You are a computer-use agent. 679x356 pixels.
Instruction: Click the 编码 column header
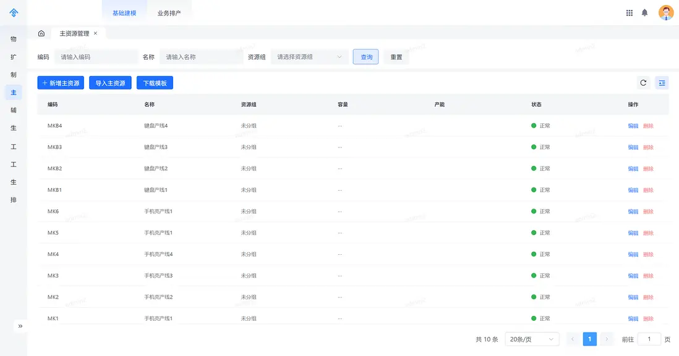tap(53, 104)
